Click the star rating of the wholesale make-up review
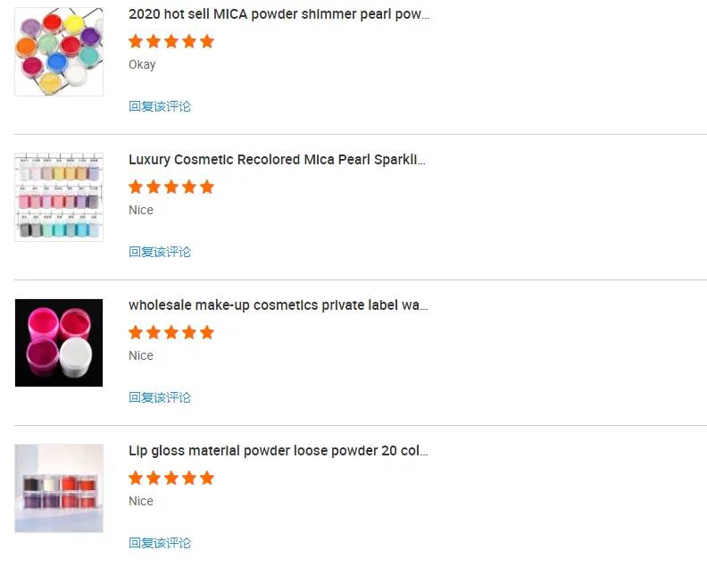 171,332
